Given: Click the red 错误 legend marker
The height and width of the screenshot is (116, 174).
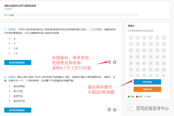Looking at the screenshot, I should pos(137,96).
